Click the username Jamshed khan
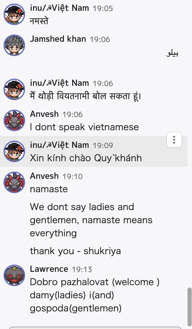Viewport: 192px width, 329px height. 58,39
